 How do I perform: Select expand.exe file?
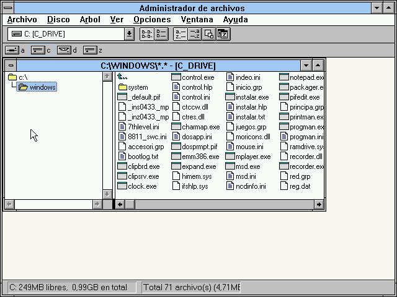194,166
